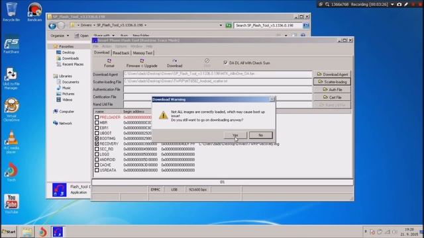
Task: Click the Format toolbar icon
Action: coord(109,63)
